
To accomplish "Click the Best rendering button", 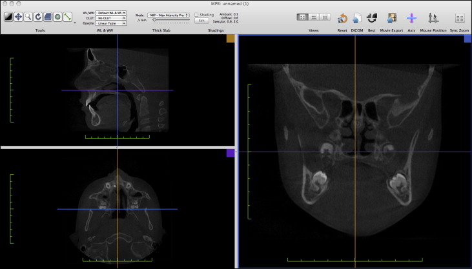I will tap(371, 18).
